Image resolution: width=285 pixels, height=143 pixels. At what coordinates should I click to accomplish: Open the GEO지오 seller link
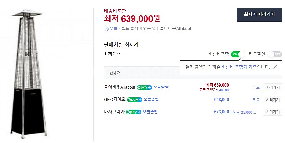115,100
